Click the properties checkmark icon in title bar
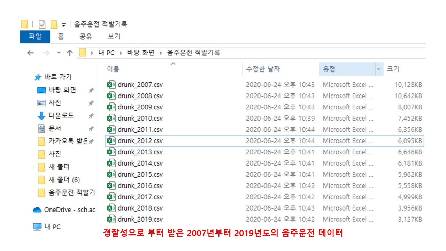The width and height of the screenshot is (446, 251). (x=42, y=24)
